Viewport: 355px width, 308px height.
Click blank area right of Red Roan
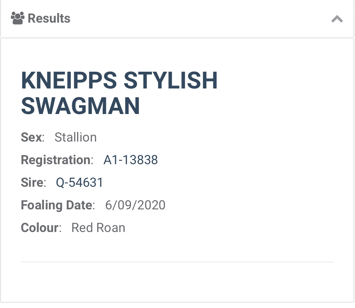point(230,228)
